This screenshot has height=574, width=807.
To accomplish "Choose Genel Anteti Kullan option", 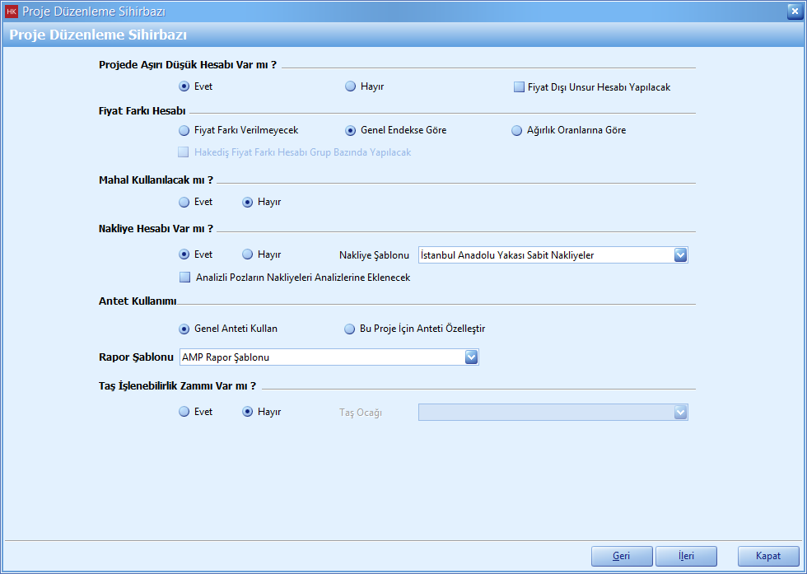I will (184, 329).
